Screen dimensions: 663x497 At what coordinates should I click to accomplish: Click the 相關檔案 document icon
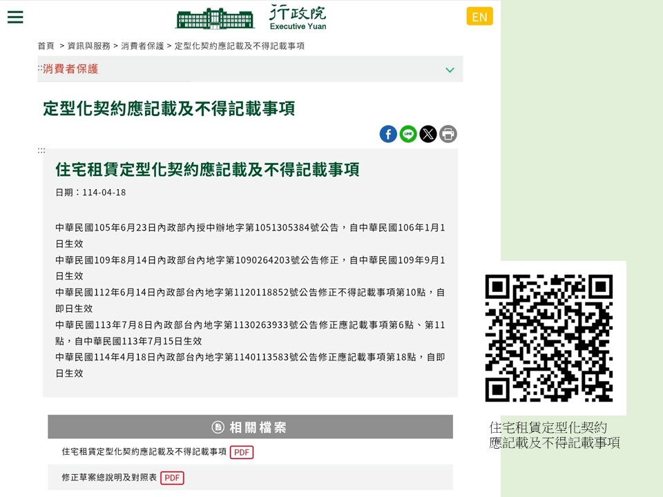218,426
